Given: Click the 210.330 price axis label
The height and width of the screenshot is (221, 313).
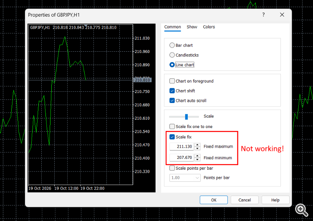Looking at the screenshot, I should click(x=142, y=171).
